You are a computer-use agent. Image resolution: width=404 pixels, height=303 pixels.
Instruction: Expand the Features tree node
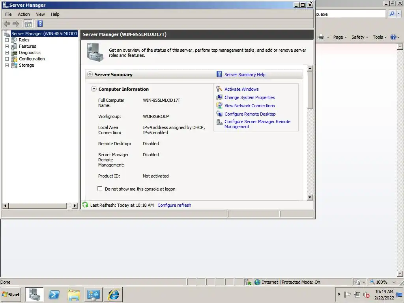(7, 47)
